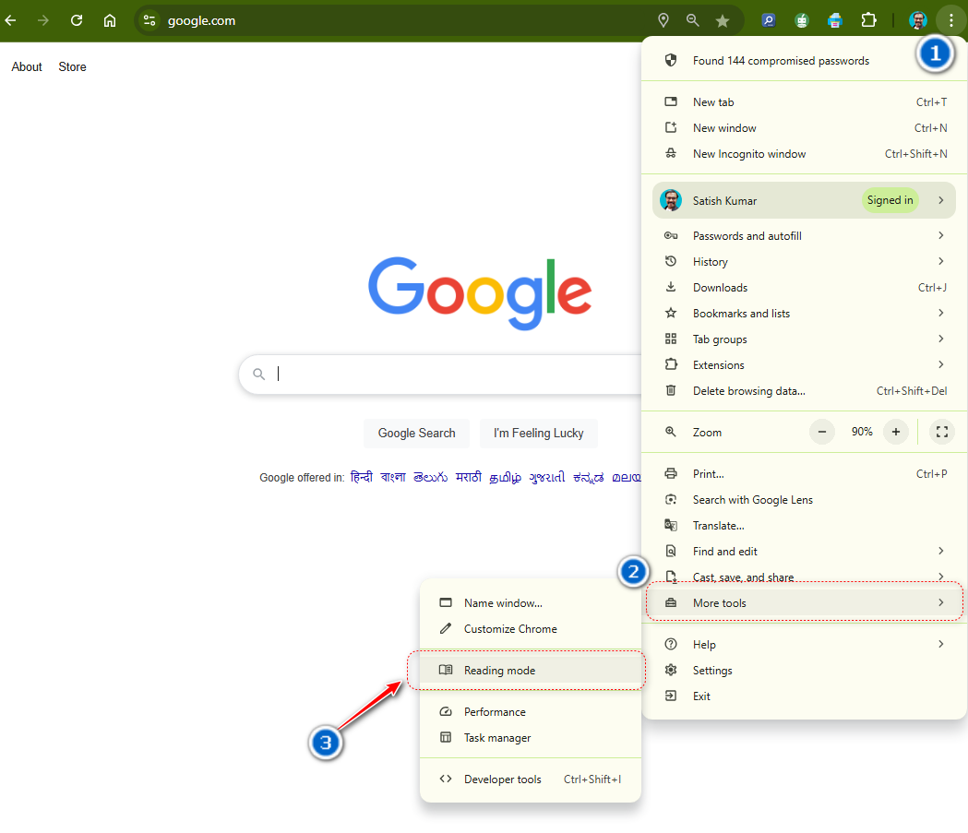The image size is (968, 833).
Task: Choose Delete browsing data
Action: (x=805, y=391)
